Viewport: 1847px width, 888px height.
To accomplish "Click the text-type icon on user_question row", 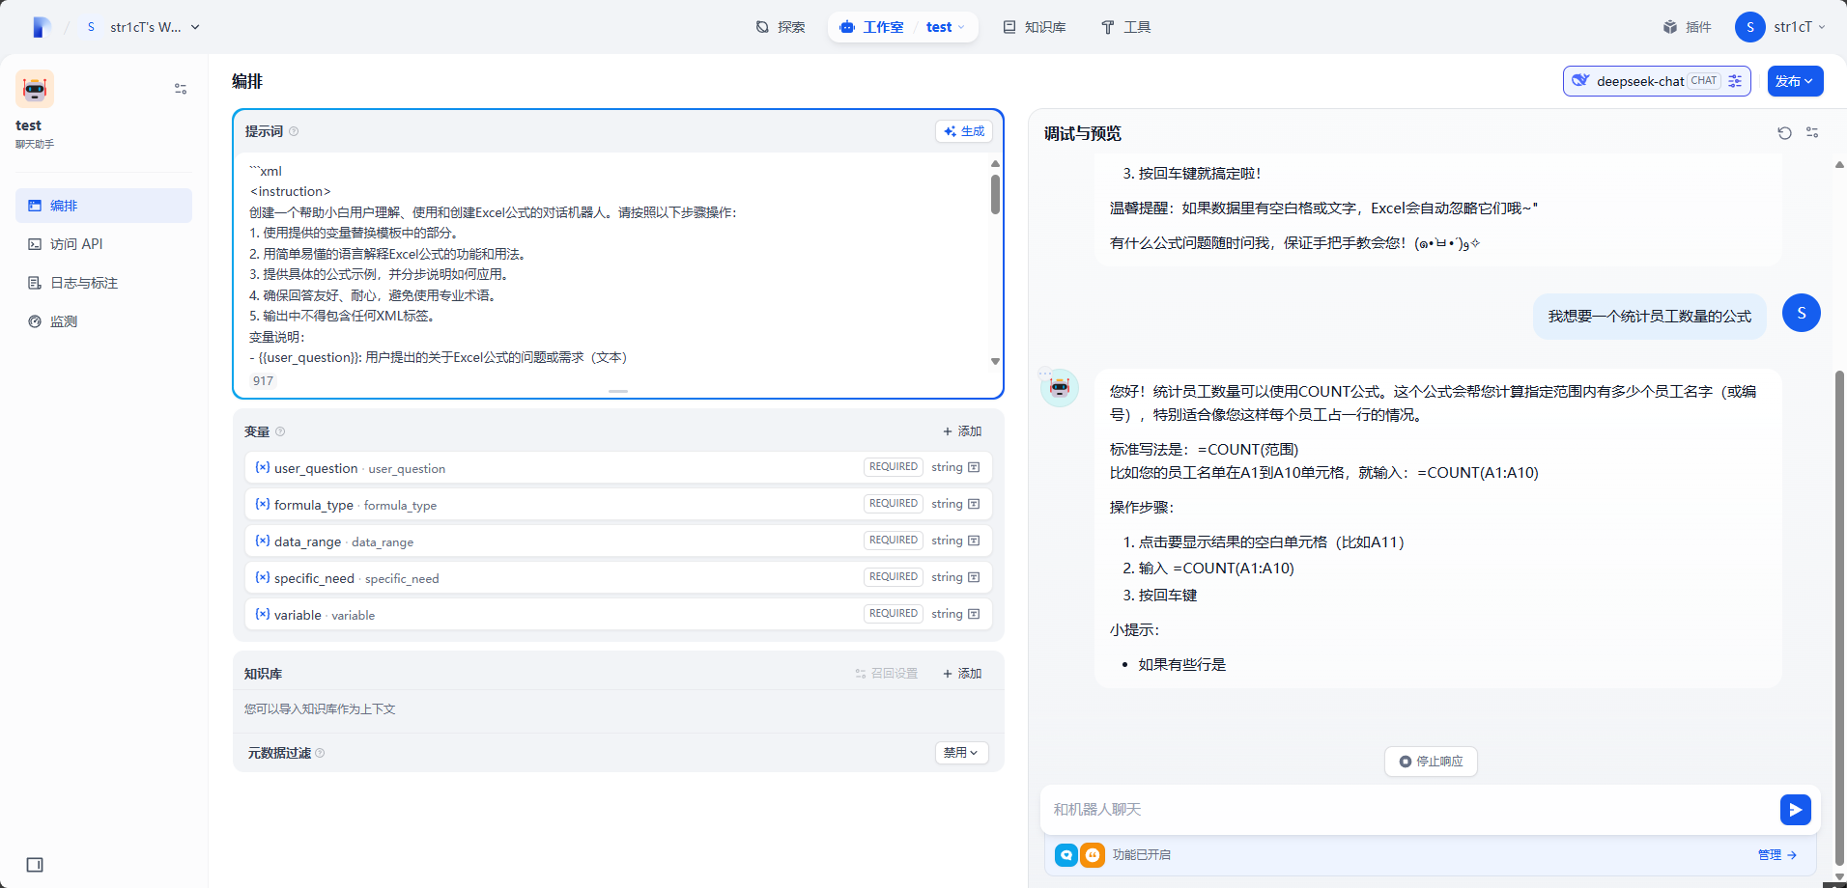I will [974, 467].
